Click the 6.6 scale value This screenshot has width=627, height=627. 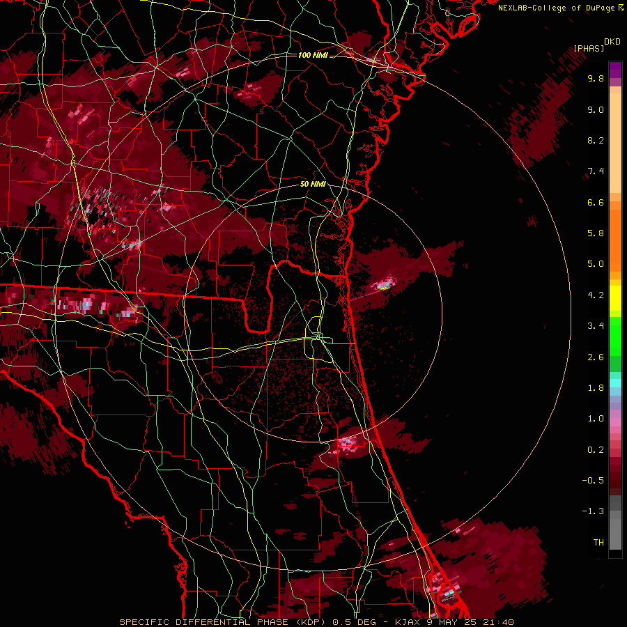click(x=596, y=202)
